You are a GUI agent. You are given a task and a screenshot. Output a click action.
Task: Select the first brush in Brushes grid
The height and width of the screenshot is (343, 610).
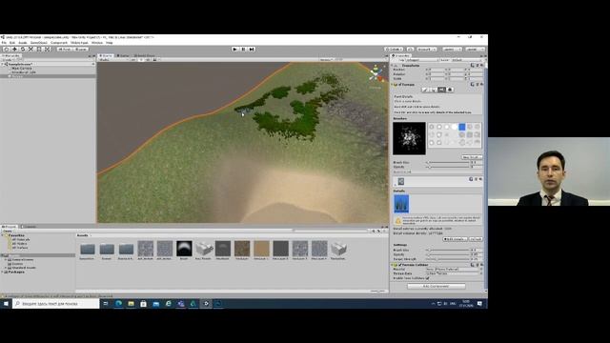coord(432,127)
